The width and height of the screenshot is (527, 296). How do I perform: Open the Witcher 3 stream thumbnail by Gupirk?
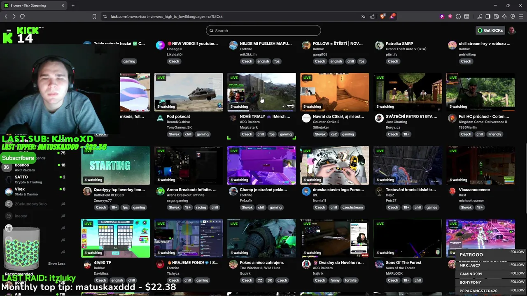(261, 238)
